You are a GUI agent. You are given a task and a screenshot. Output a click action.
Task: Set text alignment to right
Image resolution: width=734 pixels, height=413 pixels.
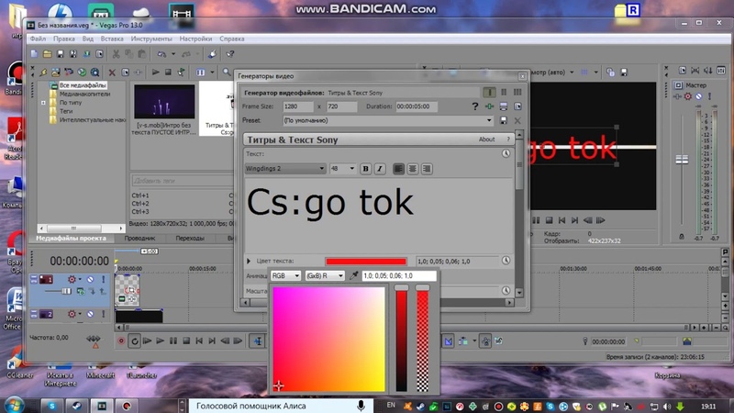[x=427, y=169]
